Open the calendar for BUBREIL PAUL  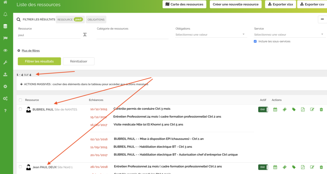tap(275, 109)
